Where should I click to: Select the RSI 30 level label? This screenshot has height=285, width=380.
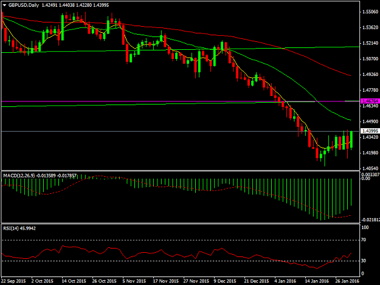coord(364,261)
